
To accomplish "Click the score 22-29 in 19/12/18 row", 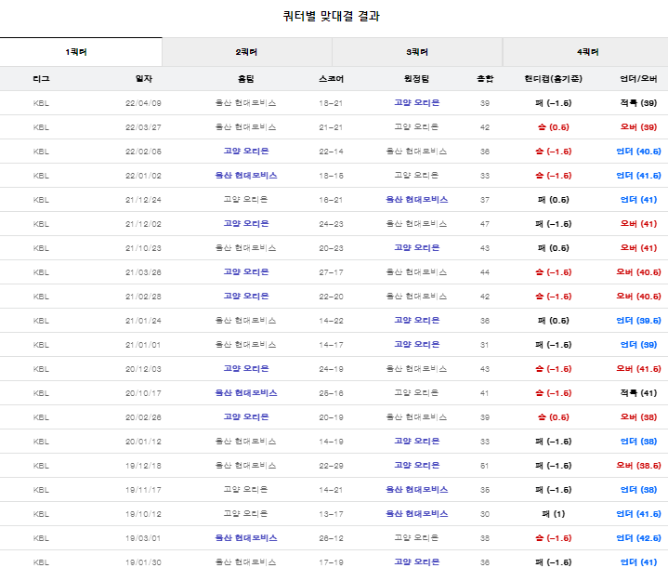I will [331, 465].
